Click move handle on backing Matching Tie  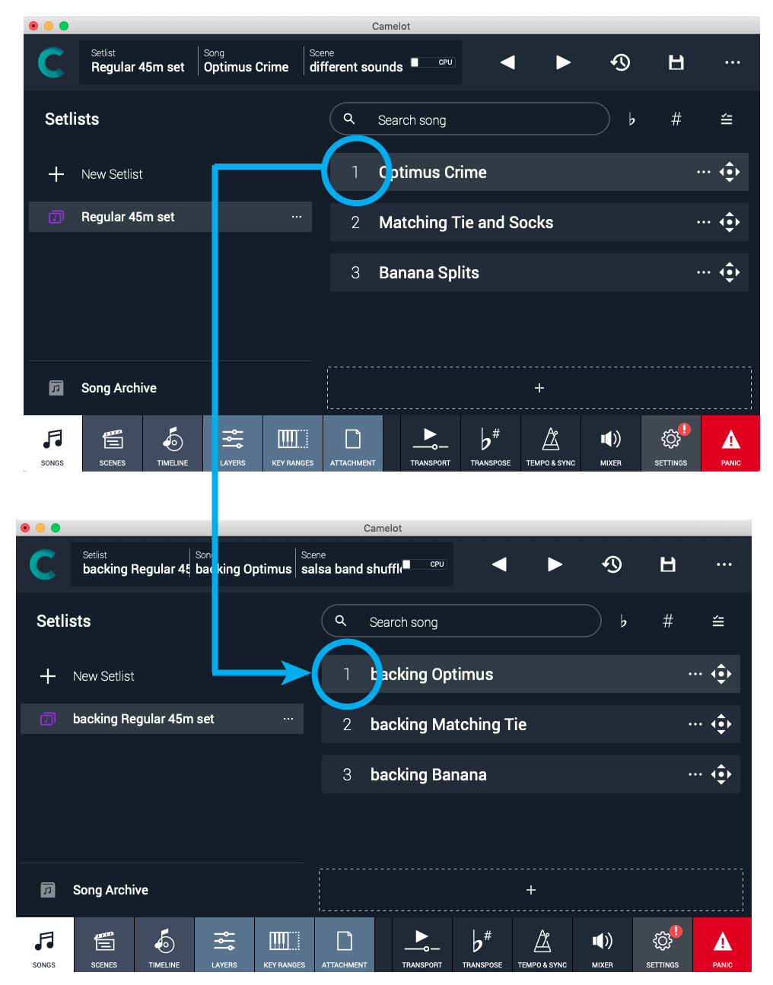(x=721, y=724)
